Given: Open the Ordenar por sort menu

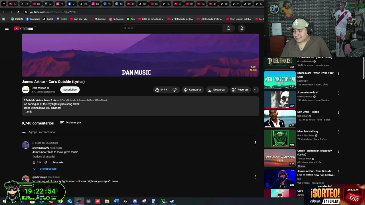Looking at the screenshot, I should (x=70, y=123).
